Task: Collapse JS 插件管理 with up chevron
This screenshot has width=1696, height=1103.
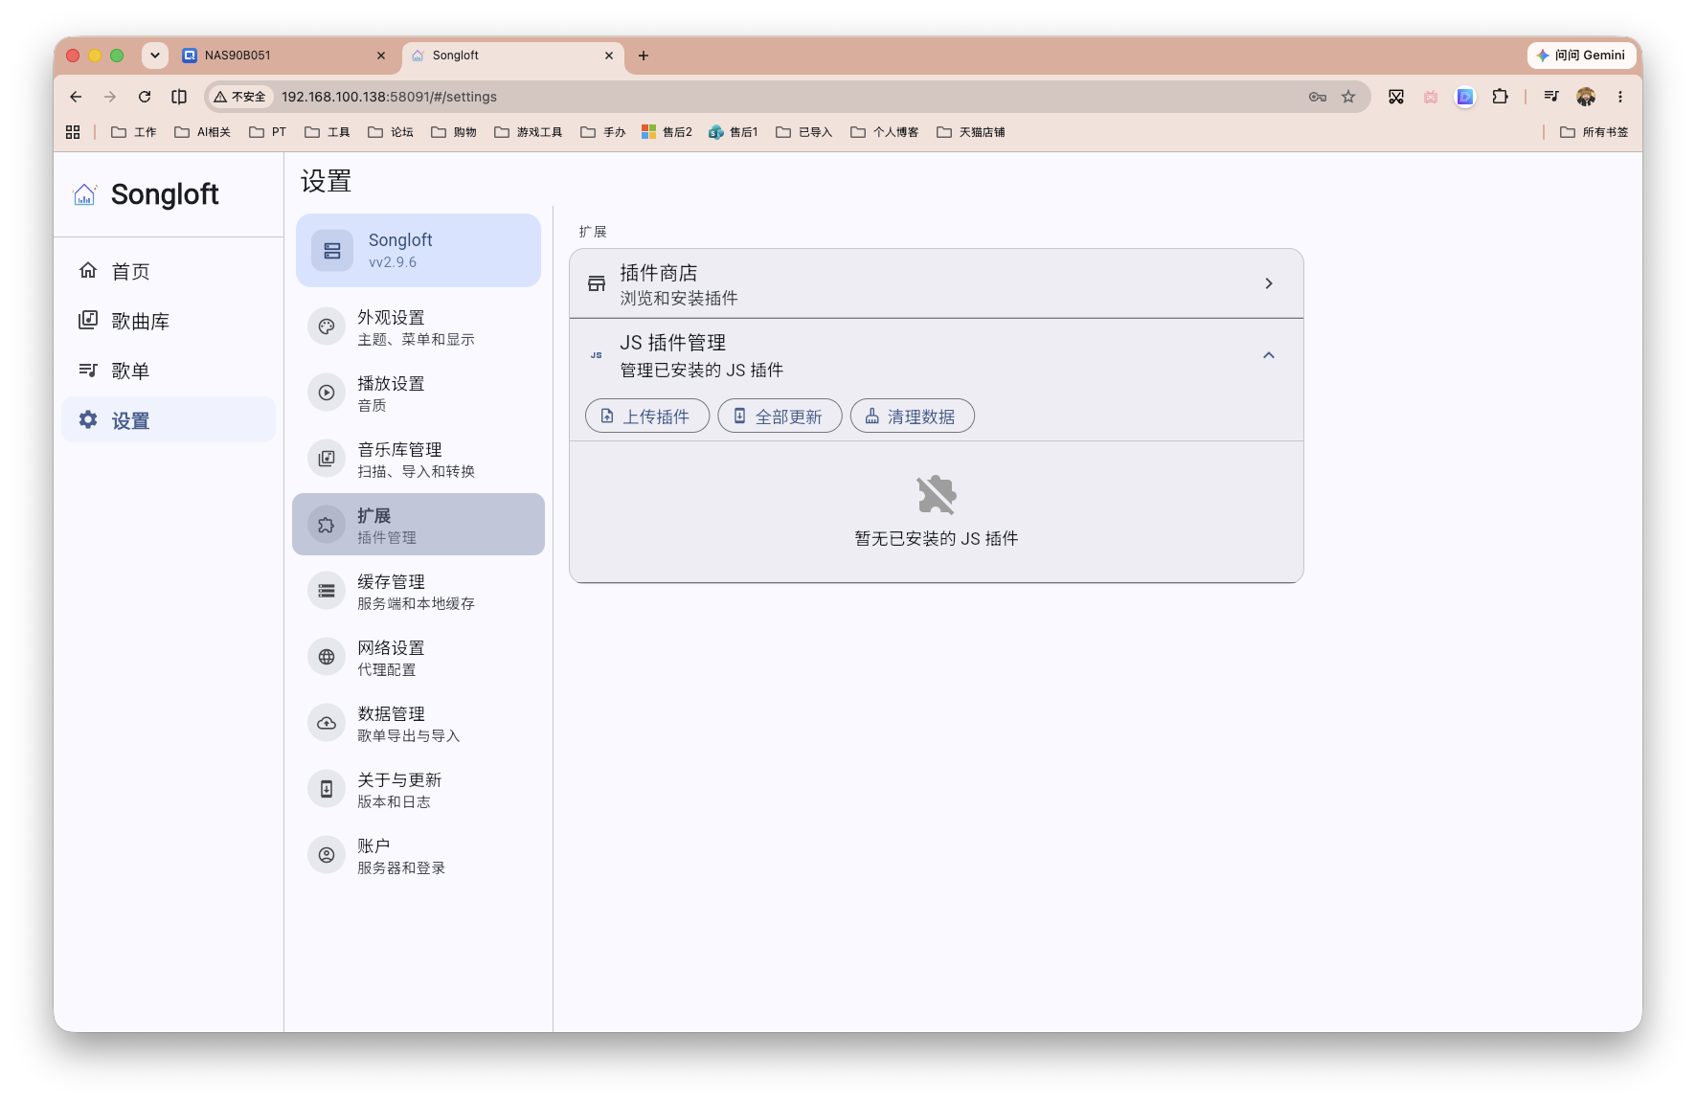Action: pos(1269,355)
